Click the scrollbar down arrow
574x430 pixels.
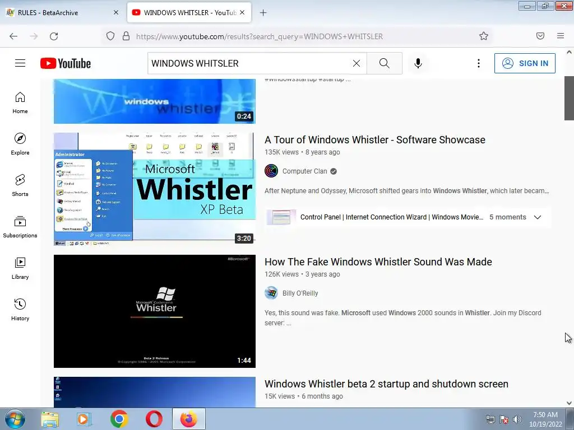coord(569,403)
